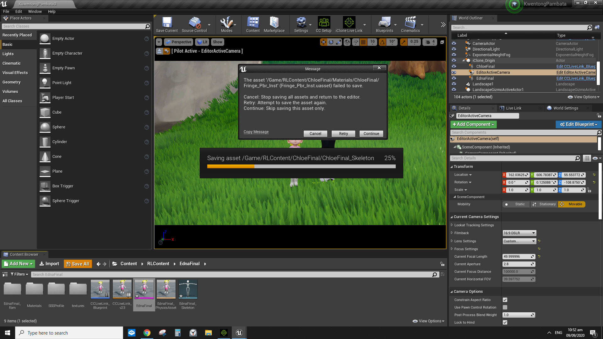Open the Marketplace toolbar icon
The image size is (603, 339).
pos(274,24)
